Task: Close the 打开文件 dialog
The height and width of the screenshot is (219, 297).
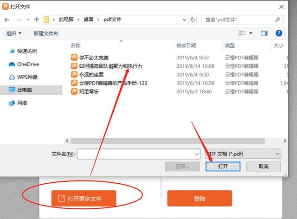Action: point(281,7)
